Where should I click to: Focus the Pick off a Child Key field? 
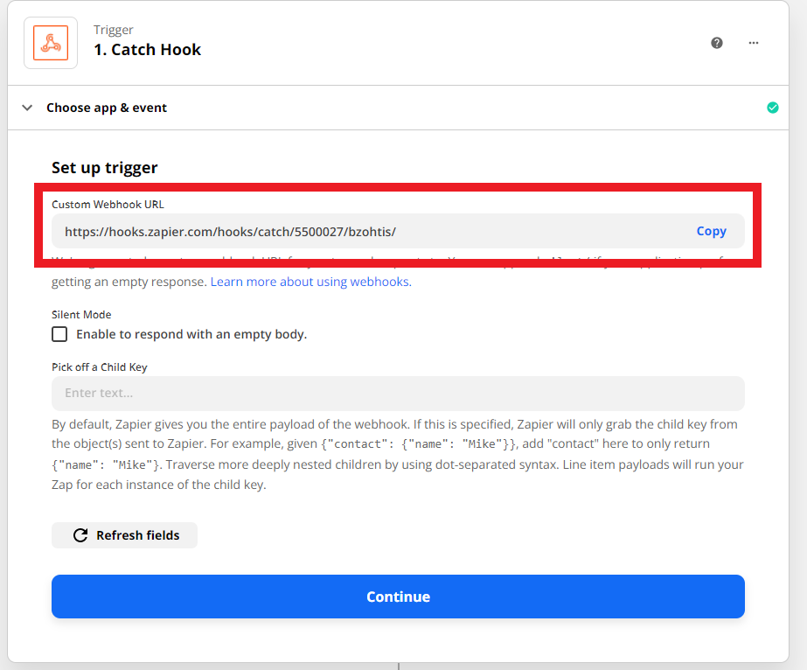(x=398, y=394)
